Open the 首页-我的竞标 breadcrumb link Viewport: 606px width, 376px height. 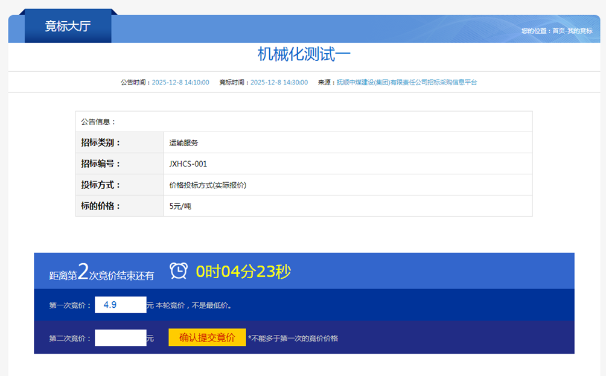[572, 31]
